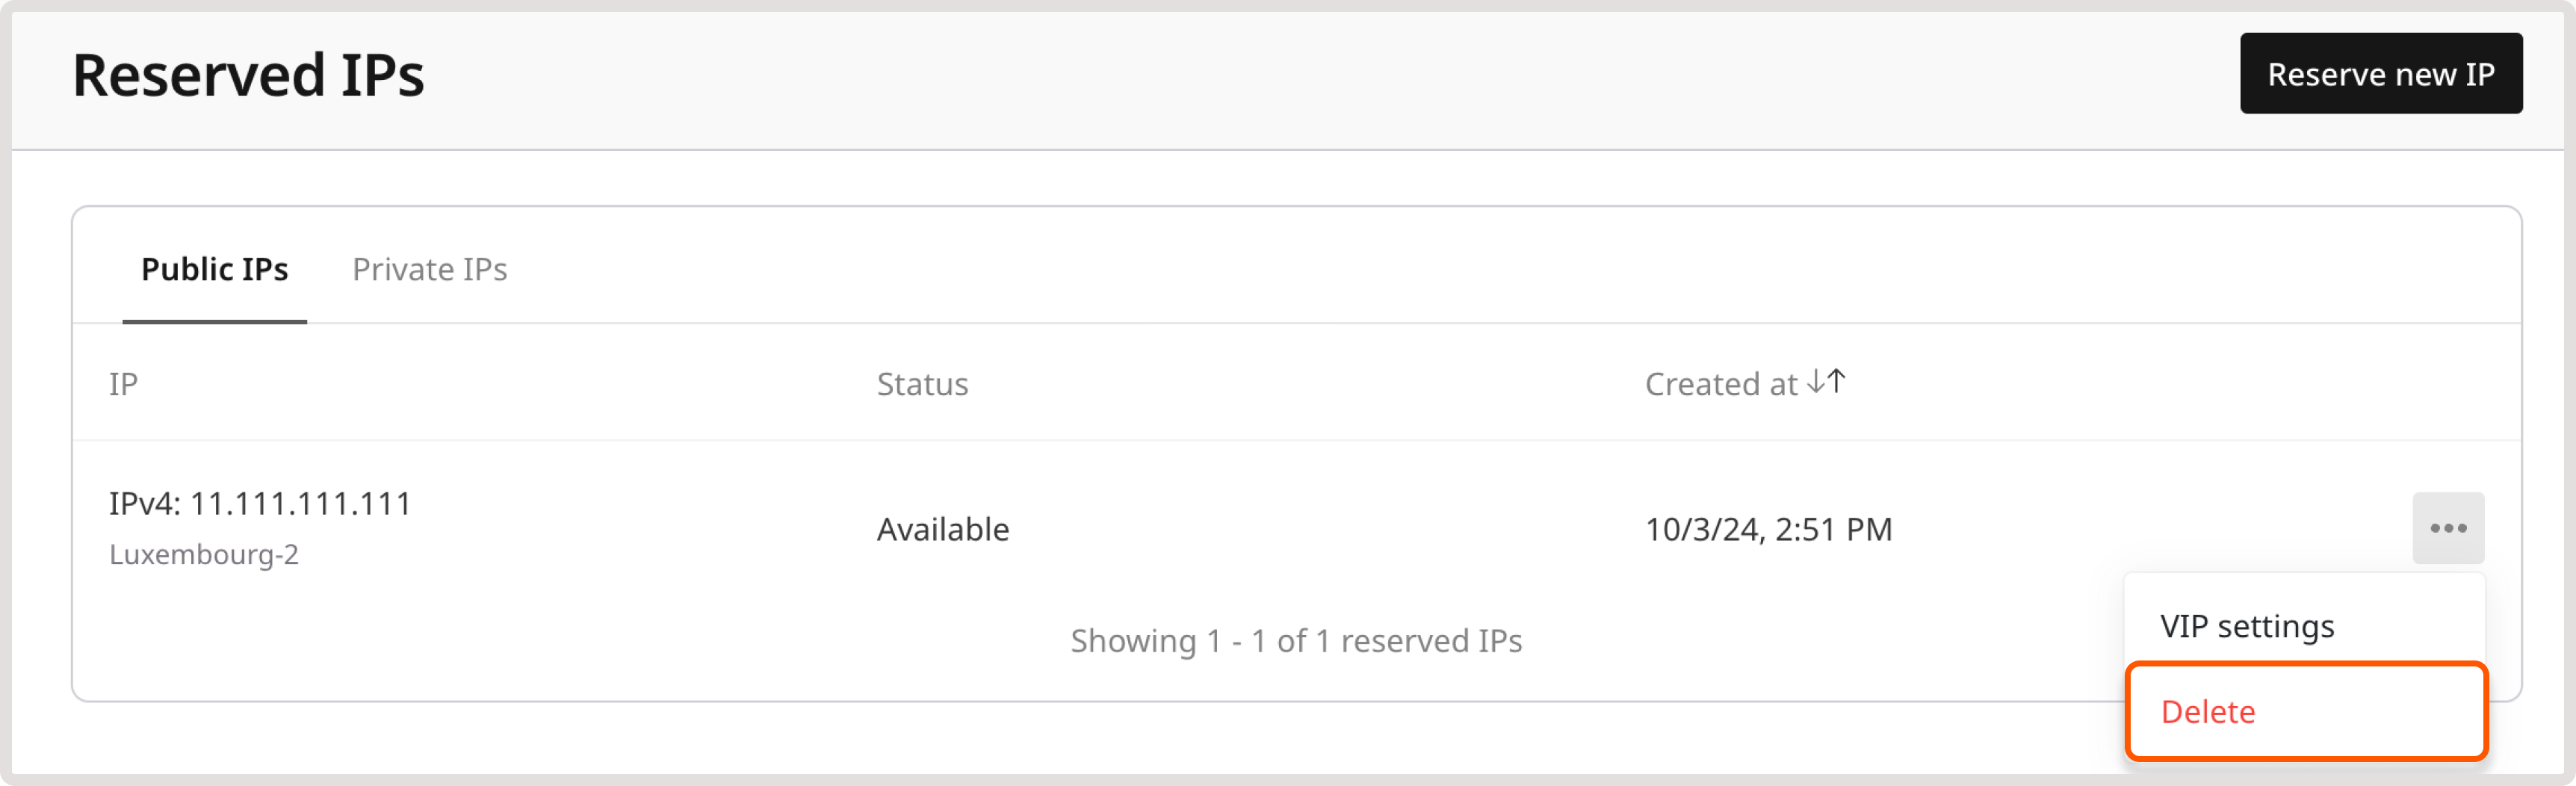Select the Public IPs tab
Image resolution: width=2576 pixels, height=786 pixels.
click(x=214, y=269)
